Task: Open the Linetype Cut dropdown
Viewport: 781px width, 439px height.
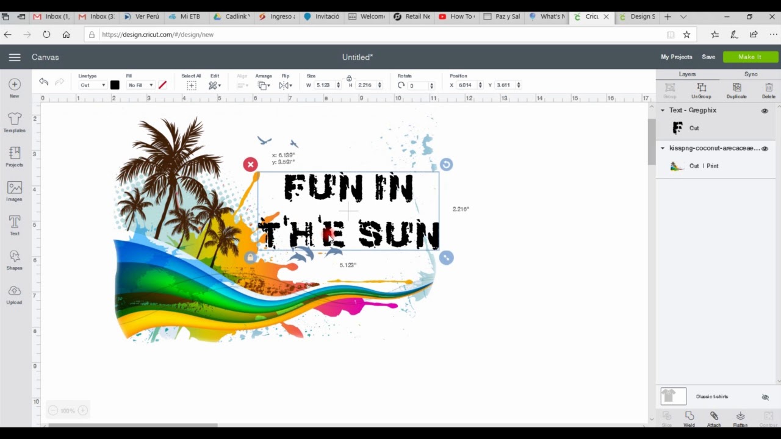Action: 93,85
